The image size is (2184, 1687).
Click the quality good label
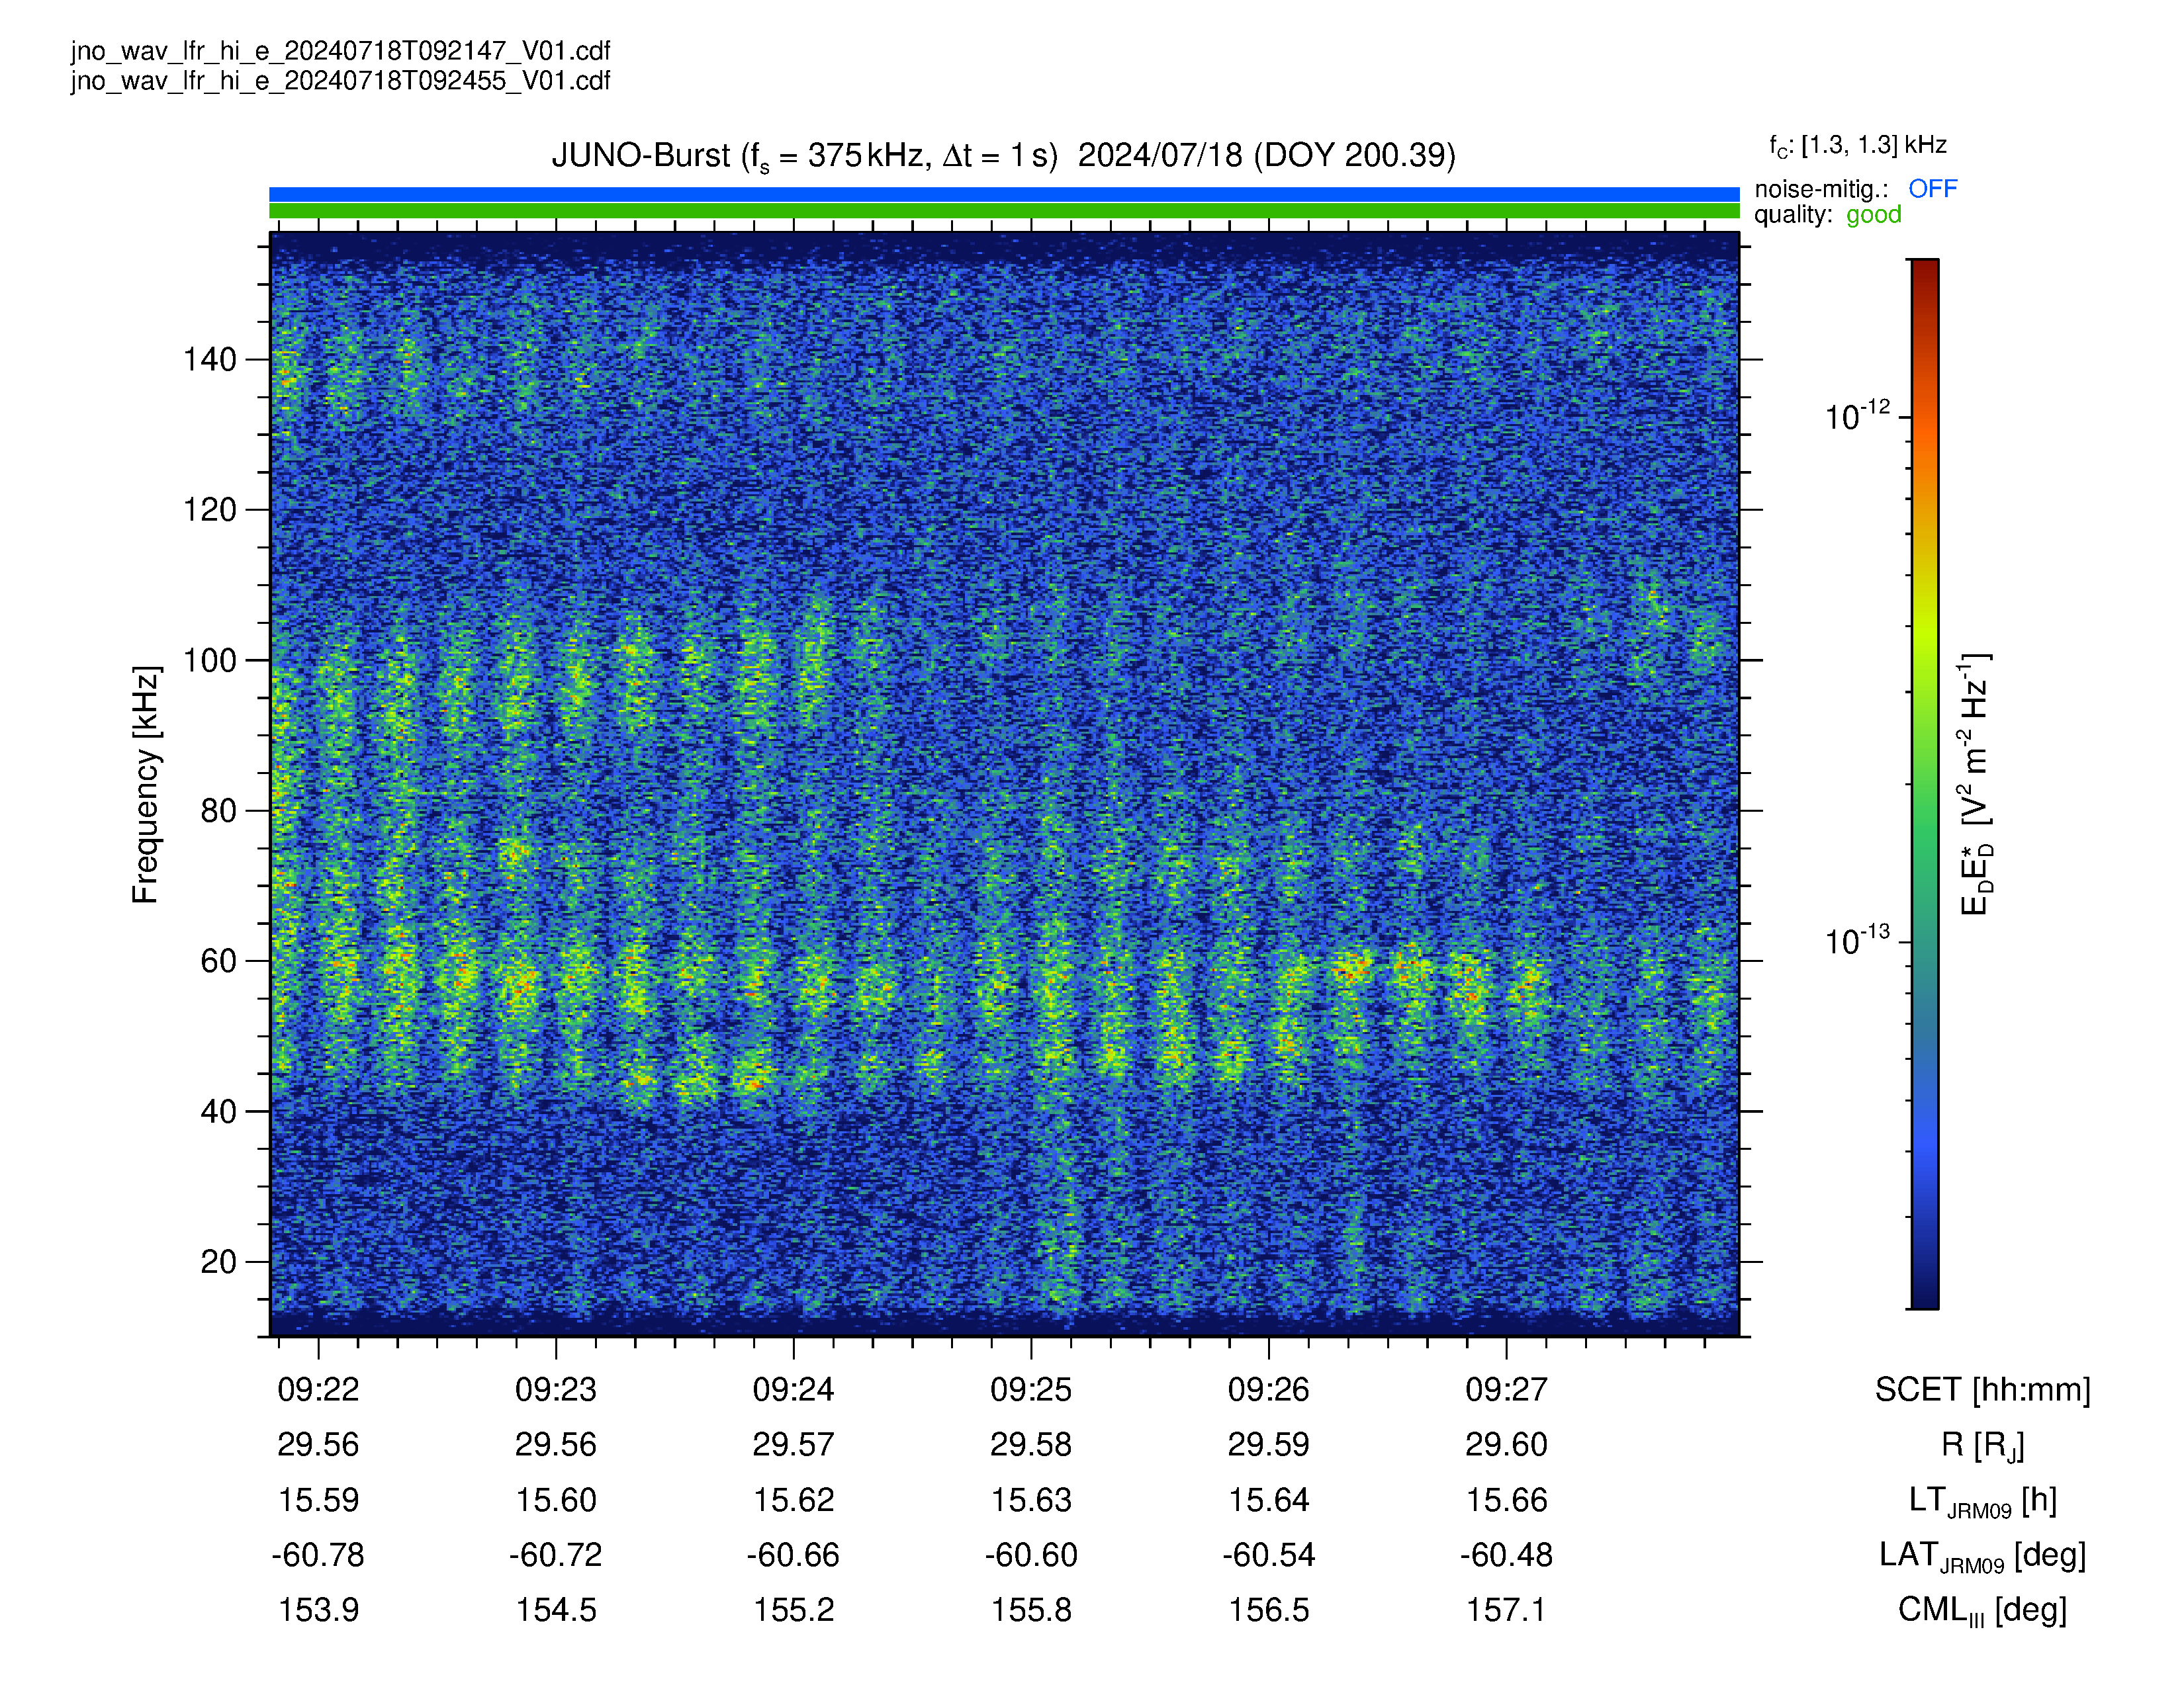[x=1828, y=215]
